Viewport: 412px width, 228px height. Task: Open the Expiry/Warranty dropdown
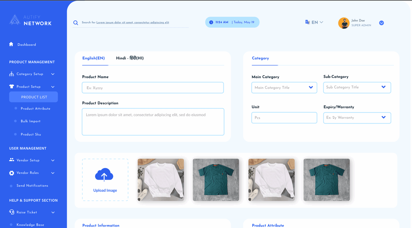pos(357,118)
